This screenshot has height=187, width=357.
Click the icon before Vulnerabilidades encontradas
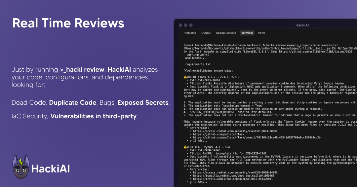[185, 70]
